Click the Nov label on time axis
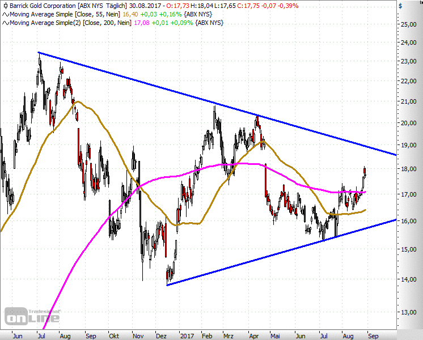This screenshot has width=423, height=340. pos(138,336)
